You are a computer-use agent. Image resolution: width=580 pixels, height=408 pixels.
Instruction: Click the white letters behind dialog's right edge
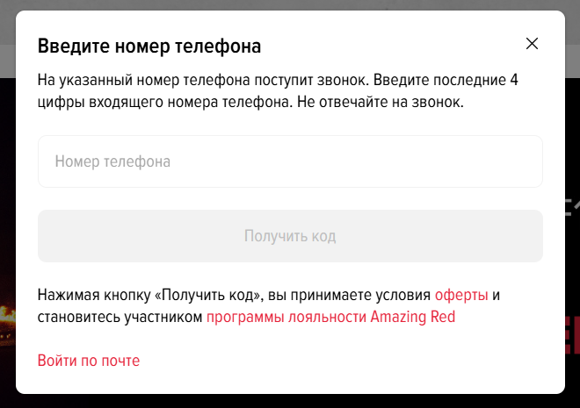coord(572,207)
